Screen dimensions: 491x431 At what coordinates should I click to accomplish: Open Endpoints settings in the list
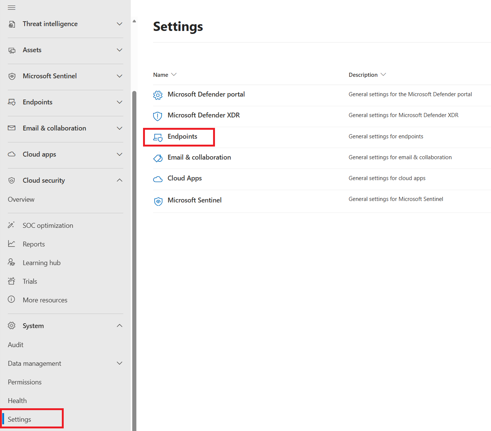[x=182, y=137]
